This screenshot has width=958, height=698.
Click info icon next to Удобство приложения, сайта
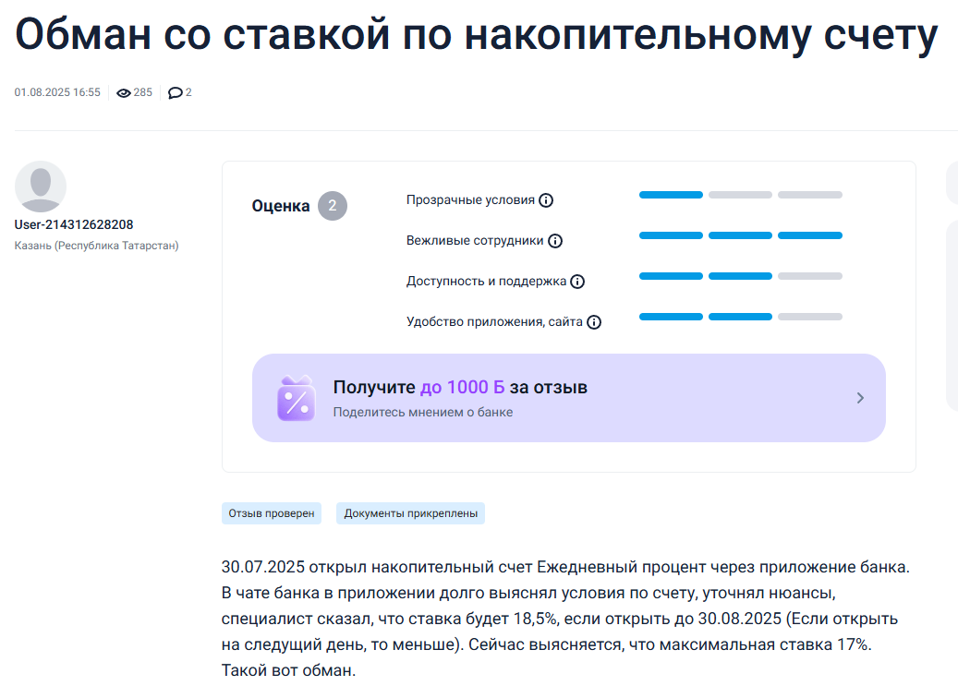[x=594, y=322]
